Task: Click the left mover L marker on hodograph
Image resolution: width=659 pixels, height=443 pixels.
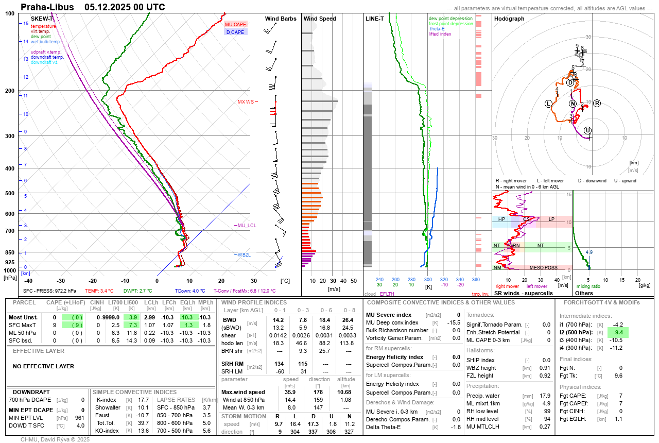Action: click(548, 104)
